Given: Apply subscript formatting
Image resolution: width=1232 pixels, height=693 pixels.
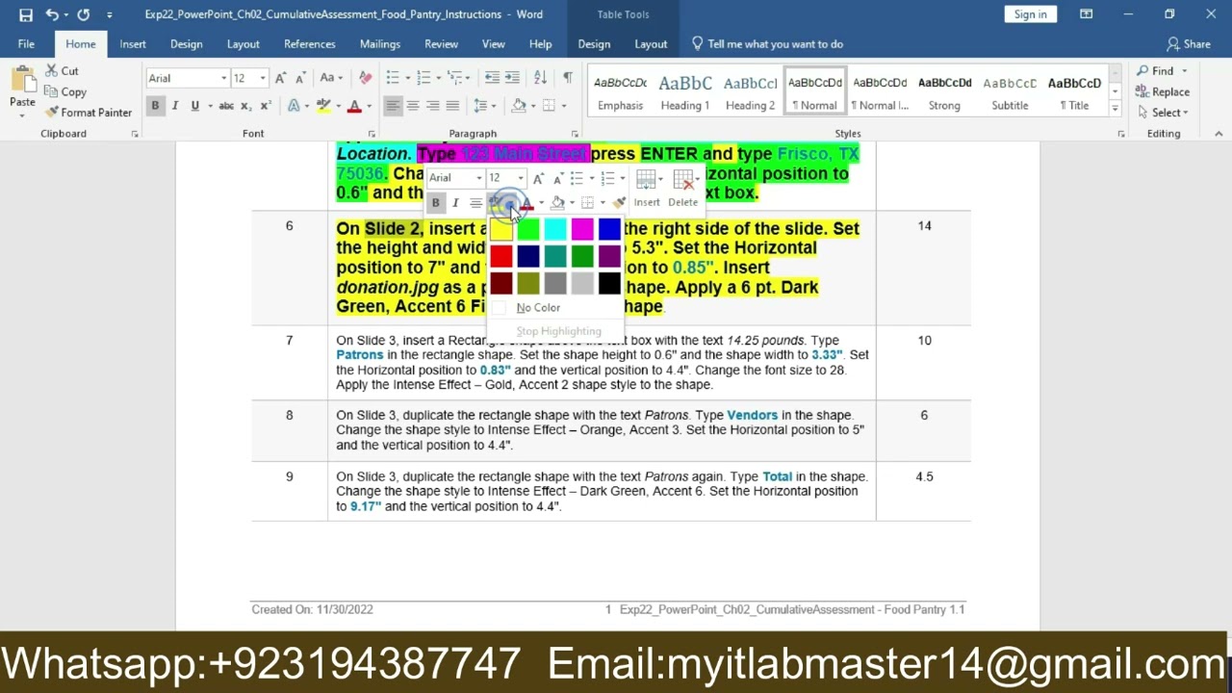Looking at the screenshot, I should 247,106.
